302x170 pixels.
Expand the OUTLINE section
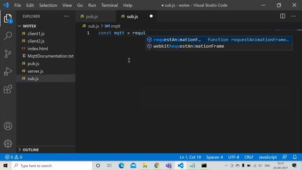coord(46,150)
